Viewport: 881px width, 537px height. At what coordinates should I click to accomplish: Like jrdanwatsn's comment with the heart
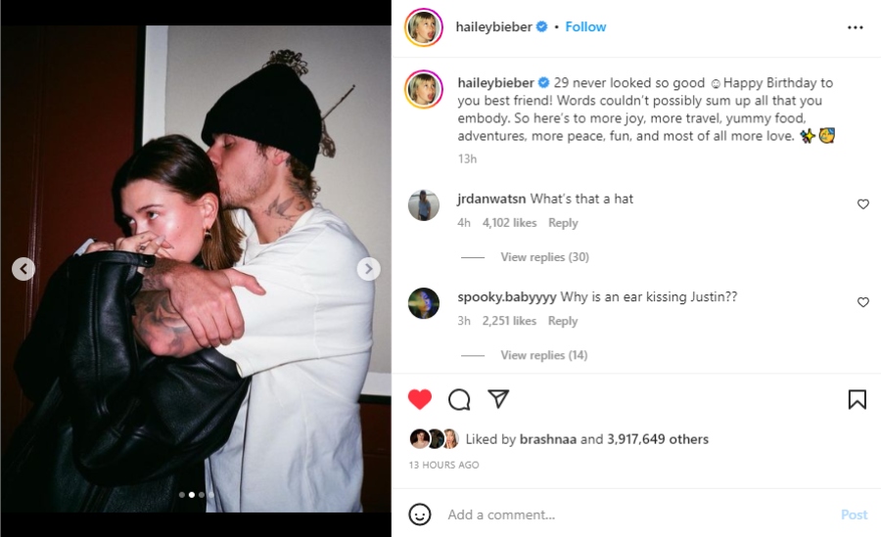click(862, 204)
